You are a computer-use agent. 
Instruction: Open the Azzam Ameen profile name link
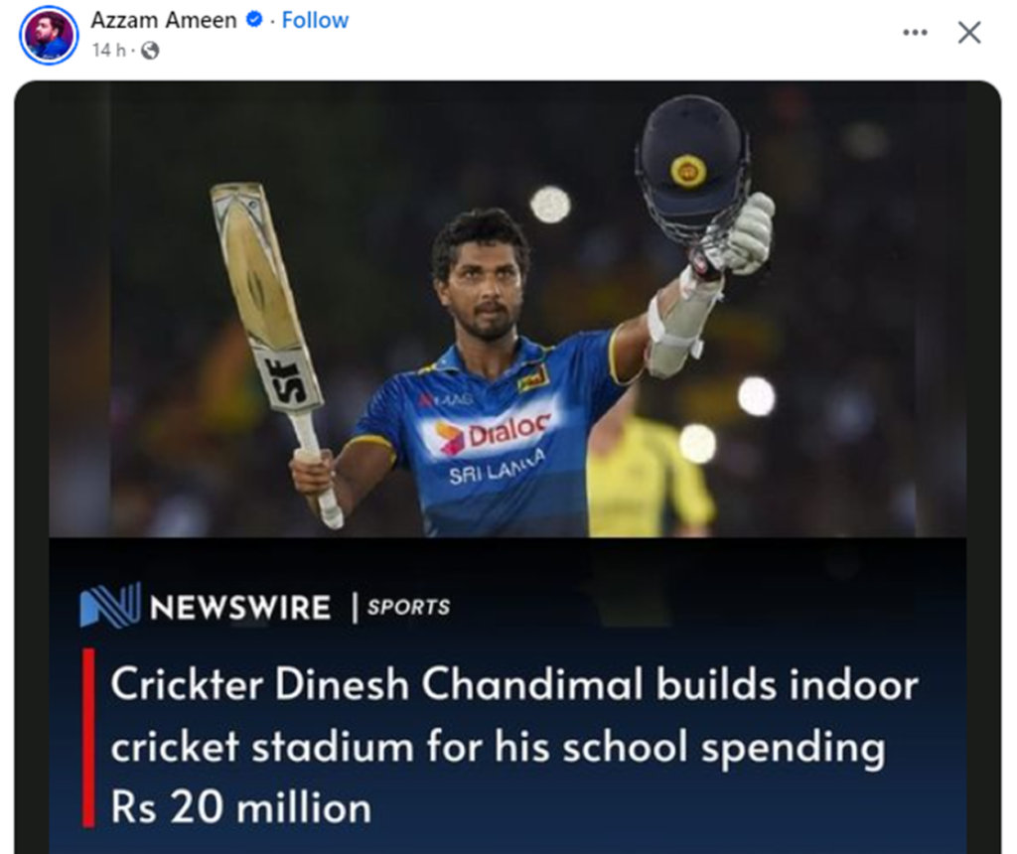[165, 20]
